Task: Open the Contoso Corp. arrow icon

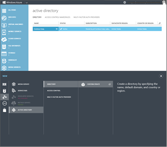Action: point(56,29)
